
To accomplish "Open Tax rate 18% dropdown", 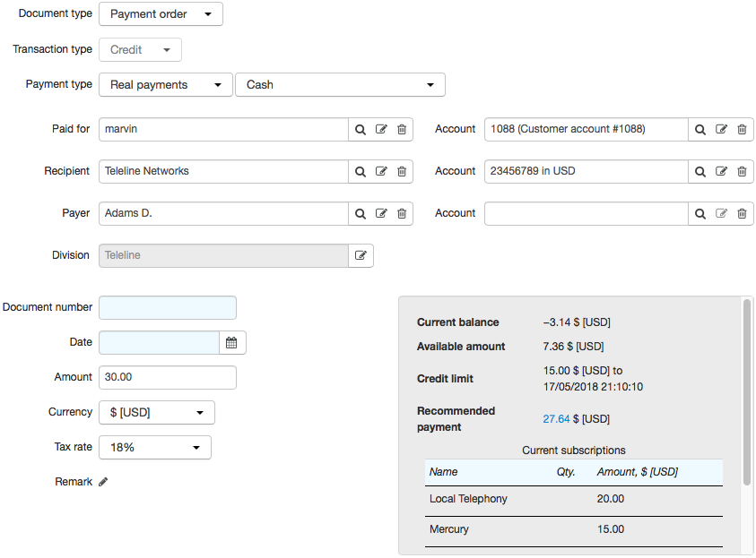I will click(155, 447).
